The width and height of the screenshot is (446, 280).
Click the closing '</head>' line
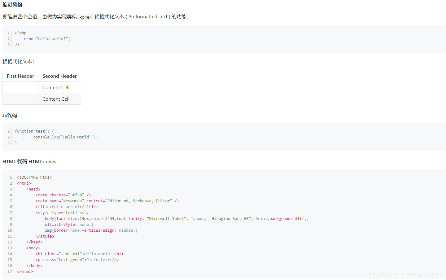click(34, 242)
